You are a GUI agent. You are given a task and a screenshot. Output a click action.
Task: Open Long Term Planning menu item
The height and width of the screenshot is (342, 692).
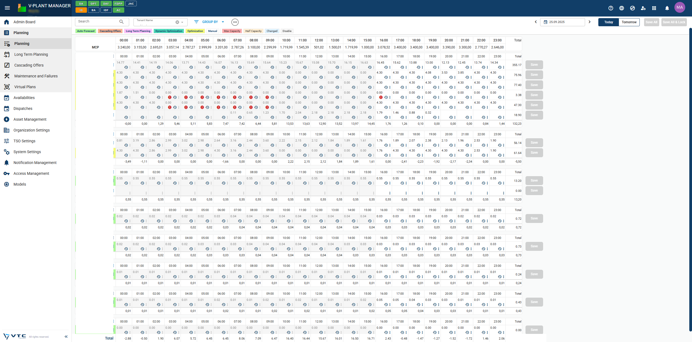[31, 54]
